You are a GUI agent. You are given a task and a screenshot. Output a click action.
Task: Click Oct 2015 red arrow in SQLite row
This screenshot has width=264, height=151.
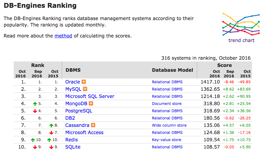pos(51,147)
